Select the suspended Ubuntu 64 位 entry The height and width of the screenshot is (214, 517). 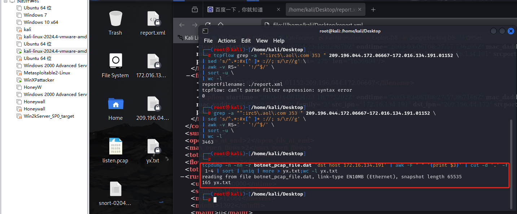coord(34,58)
